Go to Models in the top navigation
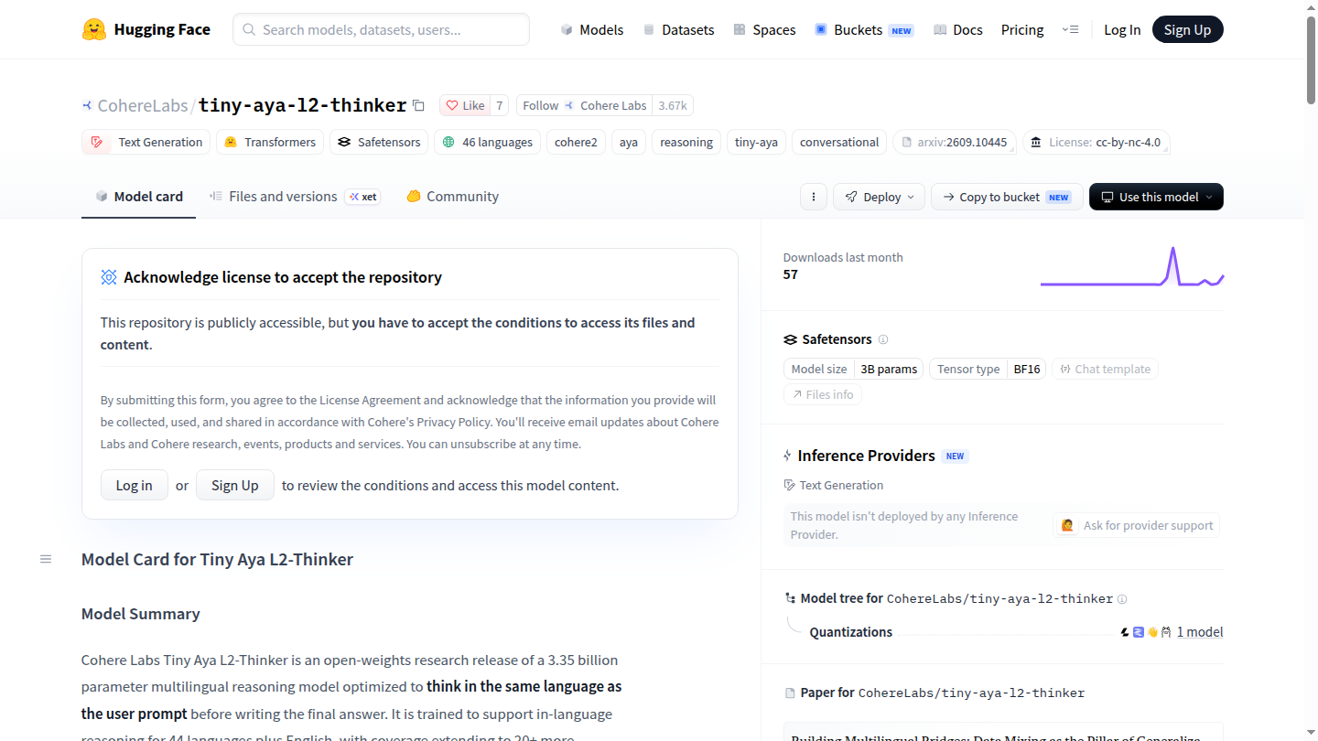 [592, 29]
